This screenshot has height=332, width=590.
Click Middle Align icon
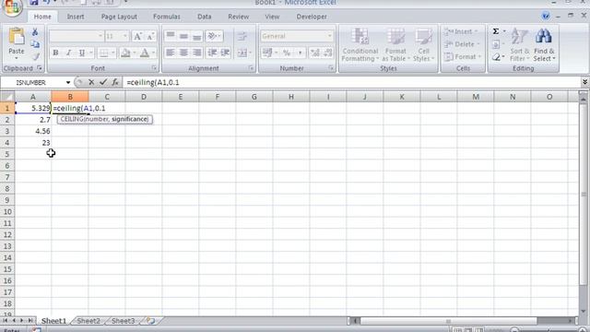click(183, 36)
